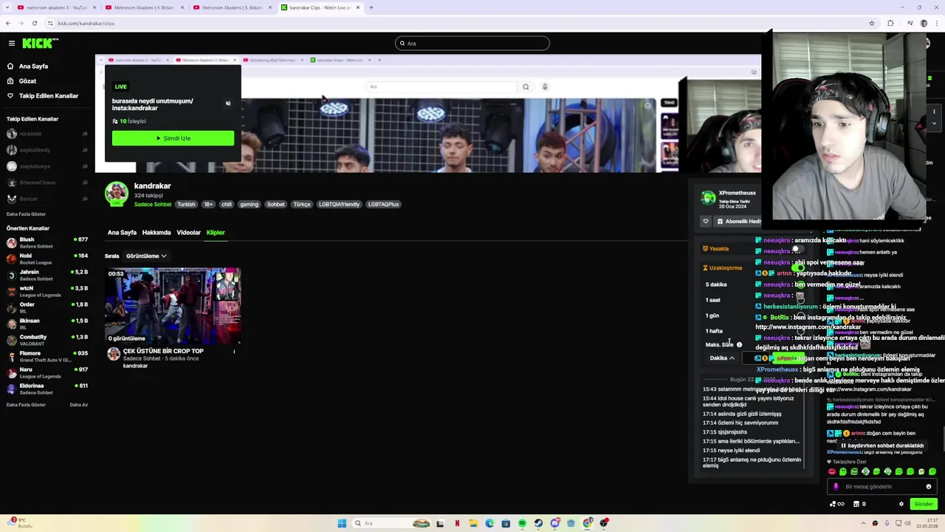Open Netflix from taskbar

click(x=457, y=523)
